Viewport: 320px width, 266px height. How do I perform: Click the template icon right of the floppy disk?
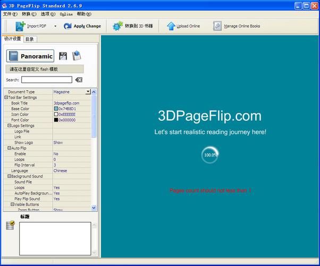tap(76, 56)
